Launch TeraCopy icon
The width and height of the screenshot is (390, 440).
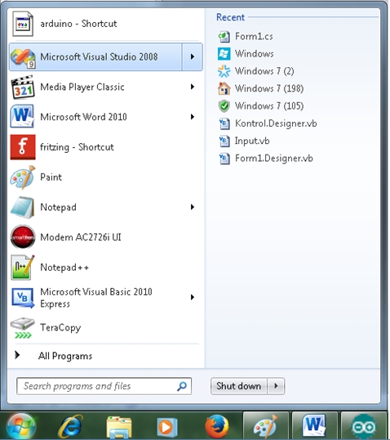(x=23, y=328)
